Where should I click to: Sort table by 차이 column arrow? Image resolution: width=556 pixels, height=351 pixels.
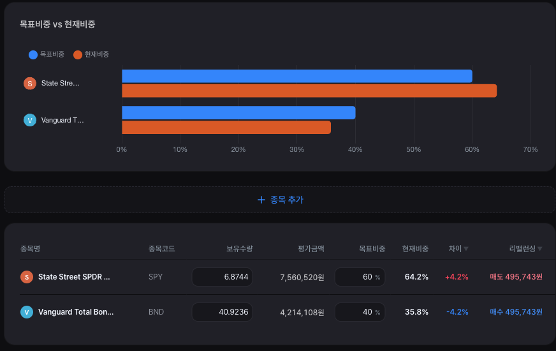tap(466, 249)
